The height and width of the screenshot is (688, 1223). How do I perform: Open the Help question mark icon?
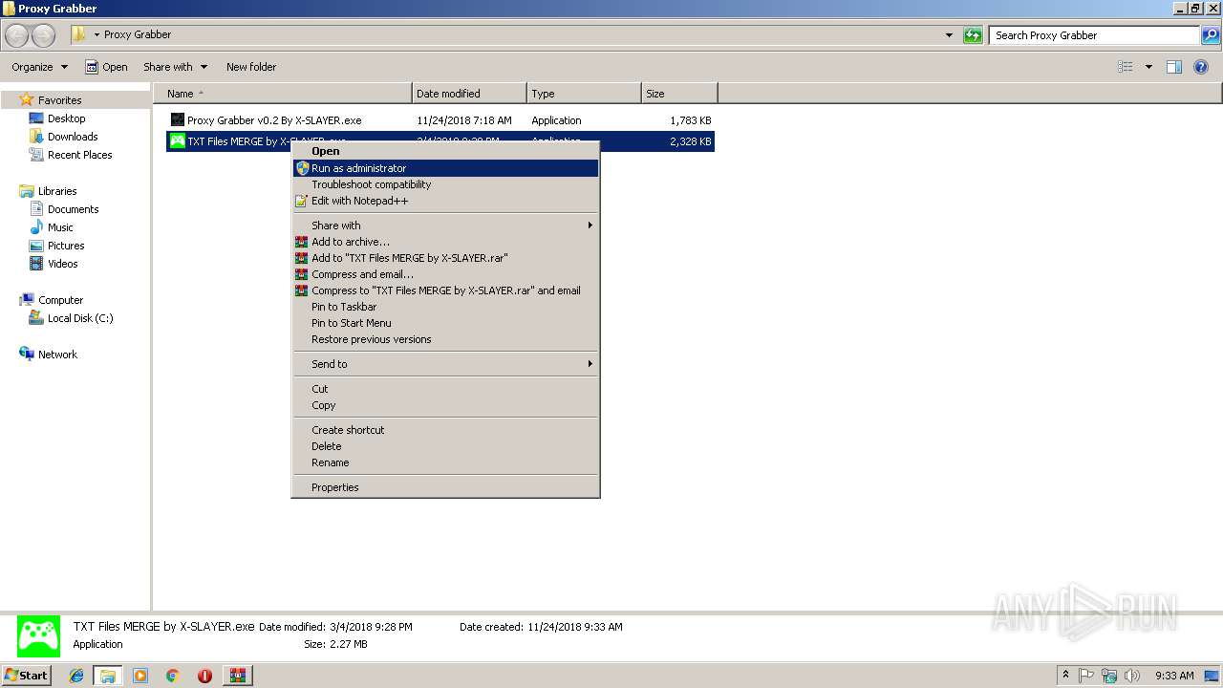(x=1201, y=67)
